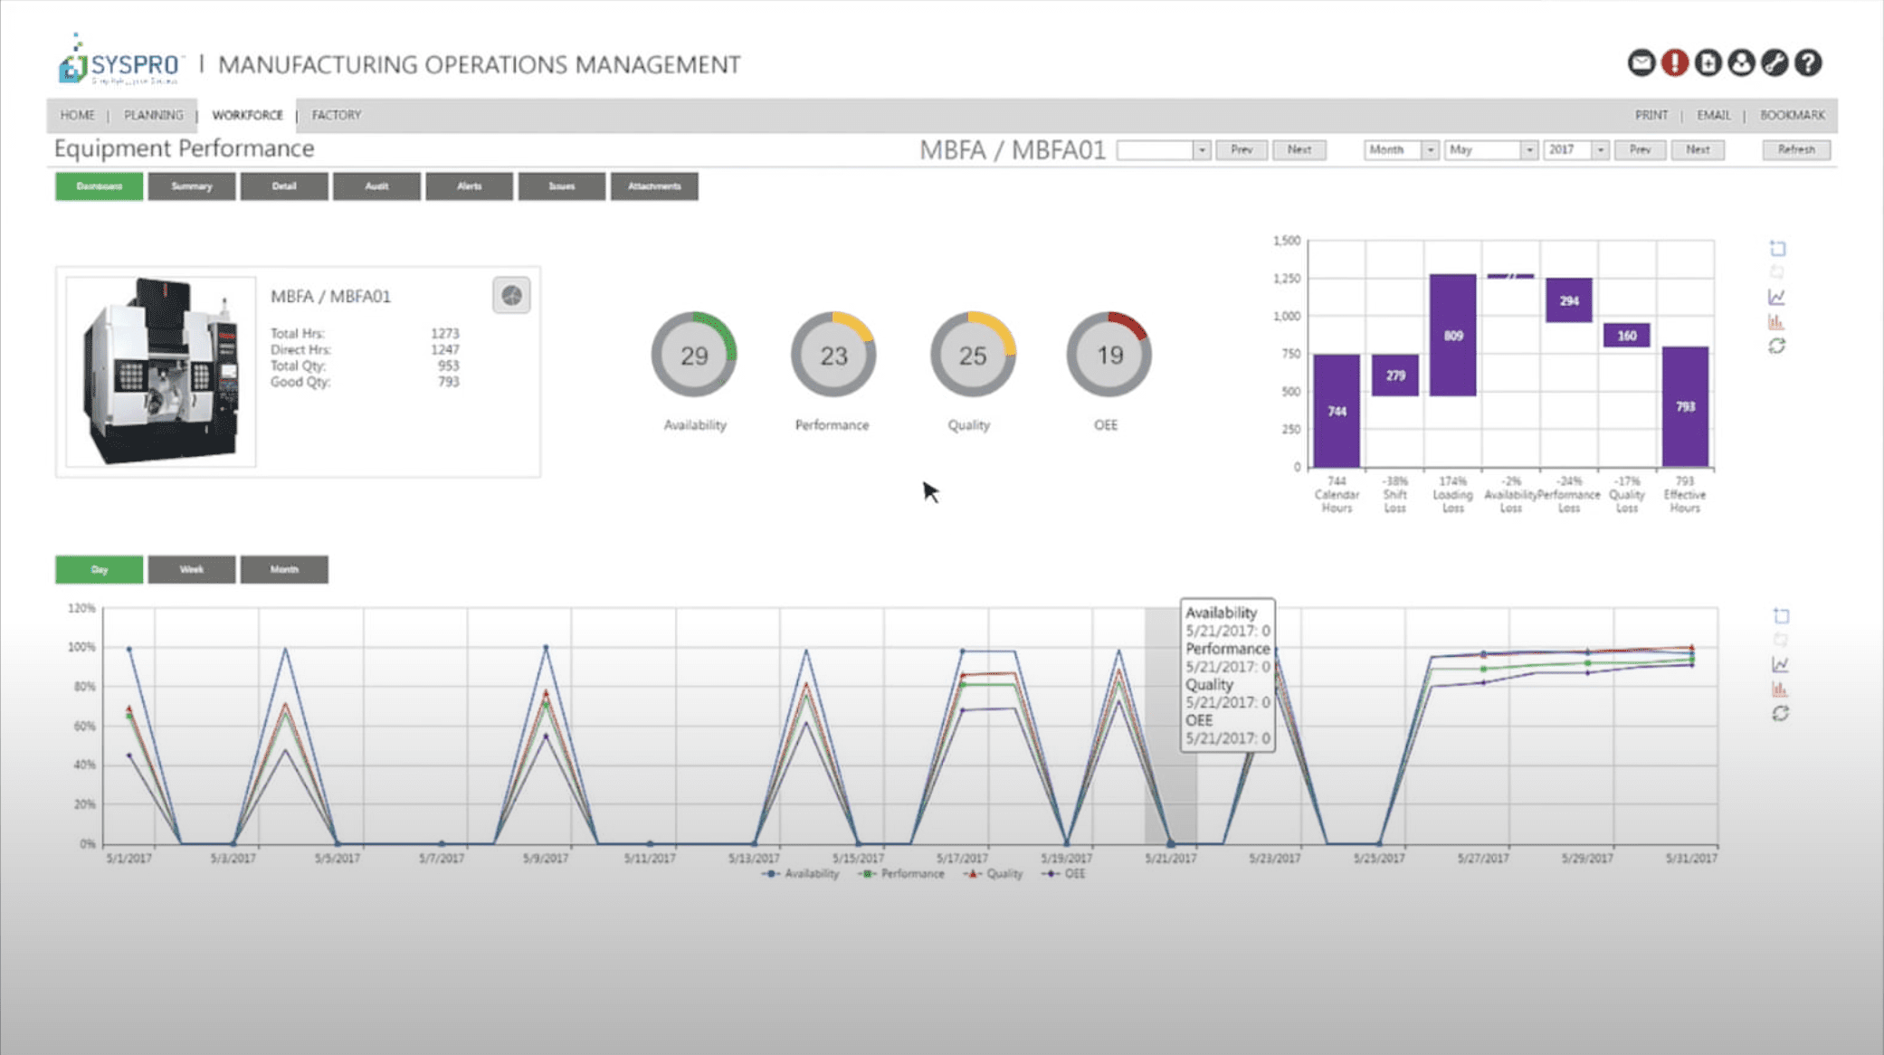Toggle Availability series in the chart legend
Viewport: 1884px width, 1055px height.
(810, 874)
